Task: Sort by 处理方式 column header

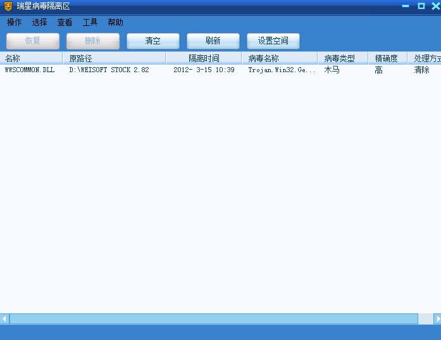Action: pyautogui.click(x=425, y=58)
